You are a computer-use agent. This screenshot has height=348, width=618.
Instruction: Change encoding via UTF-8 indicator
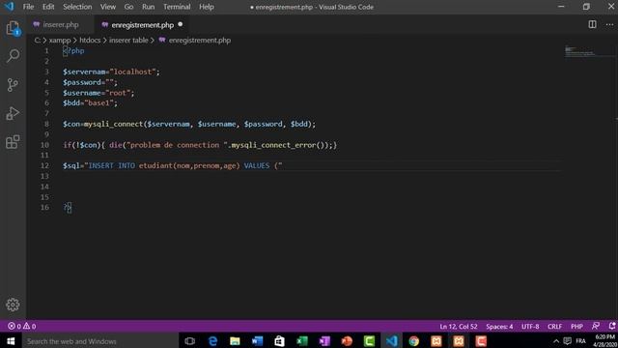(x=530, y=327)
